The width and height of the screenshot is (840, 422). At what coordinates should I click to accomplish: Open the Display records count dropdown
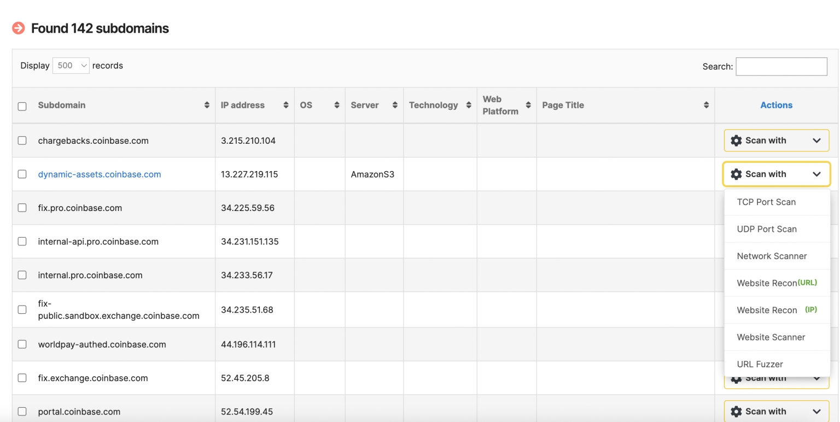(70, 65)
